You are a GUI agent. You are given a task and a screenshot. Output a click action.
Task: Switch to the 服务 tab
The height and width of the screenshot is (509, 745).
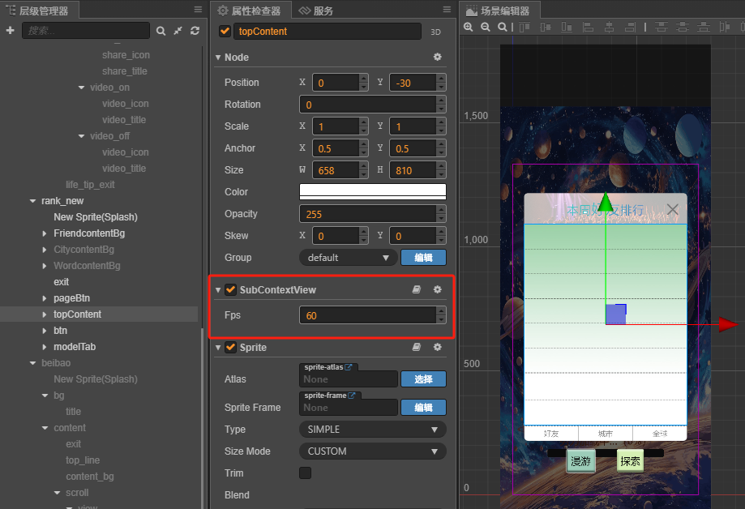coord(315,11)
